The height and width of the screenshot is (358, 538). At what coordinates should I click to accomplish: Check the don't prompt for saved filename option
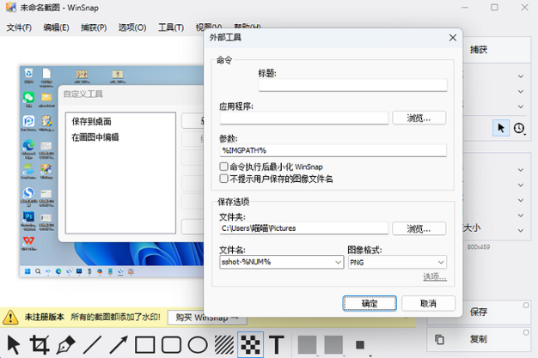[224, 179]
